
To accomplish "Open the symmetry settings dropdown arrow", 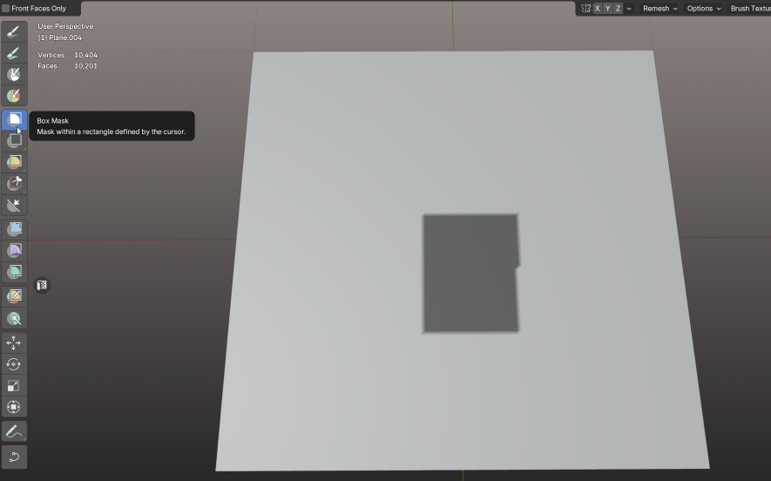I will coord(629,9).
